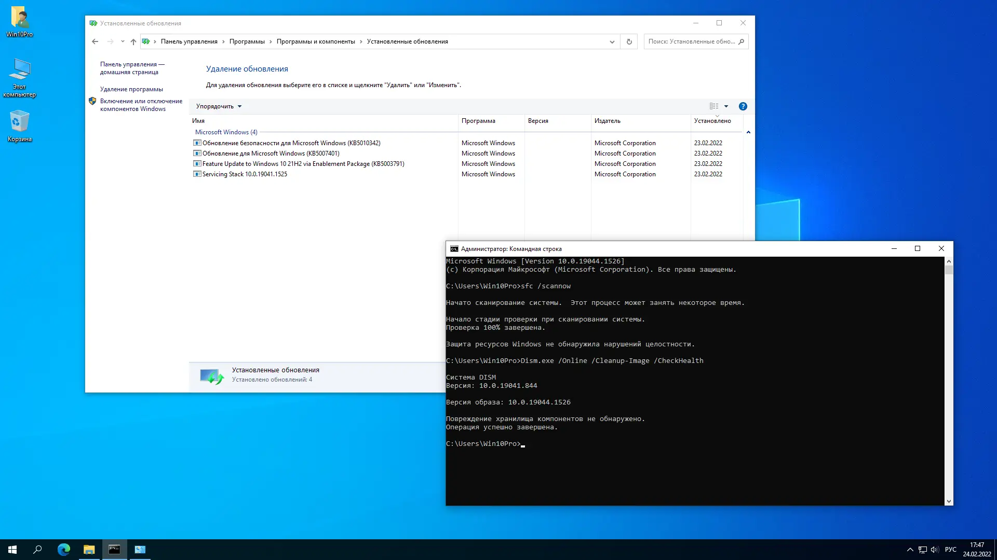Open Включение или отключение компонентов Windows link
Viewport: 997px width, 560px height.
pyautogui.click(x=141, y=105)
